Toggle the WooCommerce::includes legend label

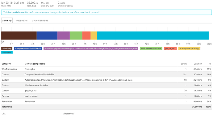[151, 49]
